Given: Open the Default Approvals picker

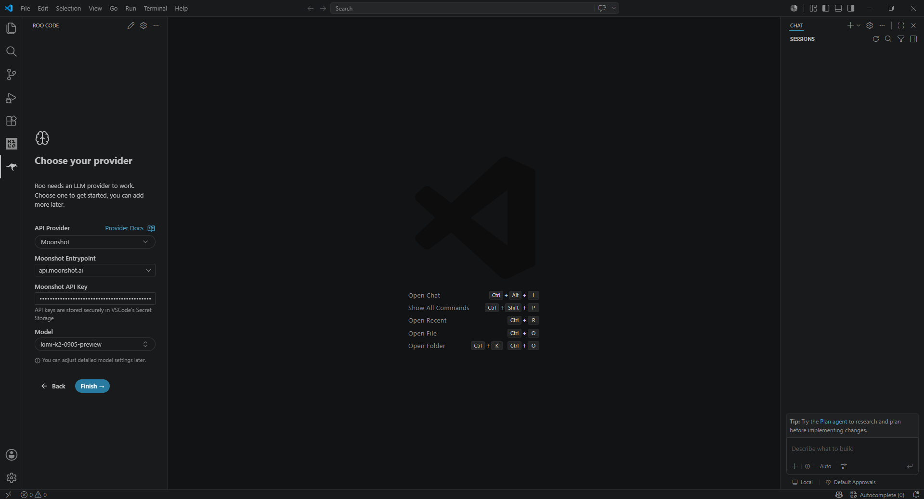Looking at the screenshot, I should [x=850, y=482].
